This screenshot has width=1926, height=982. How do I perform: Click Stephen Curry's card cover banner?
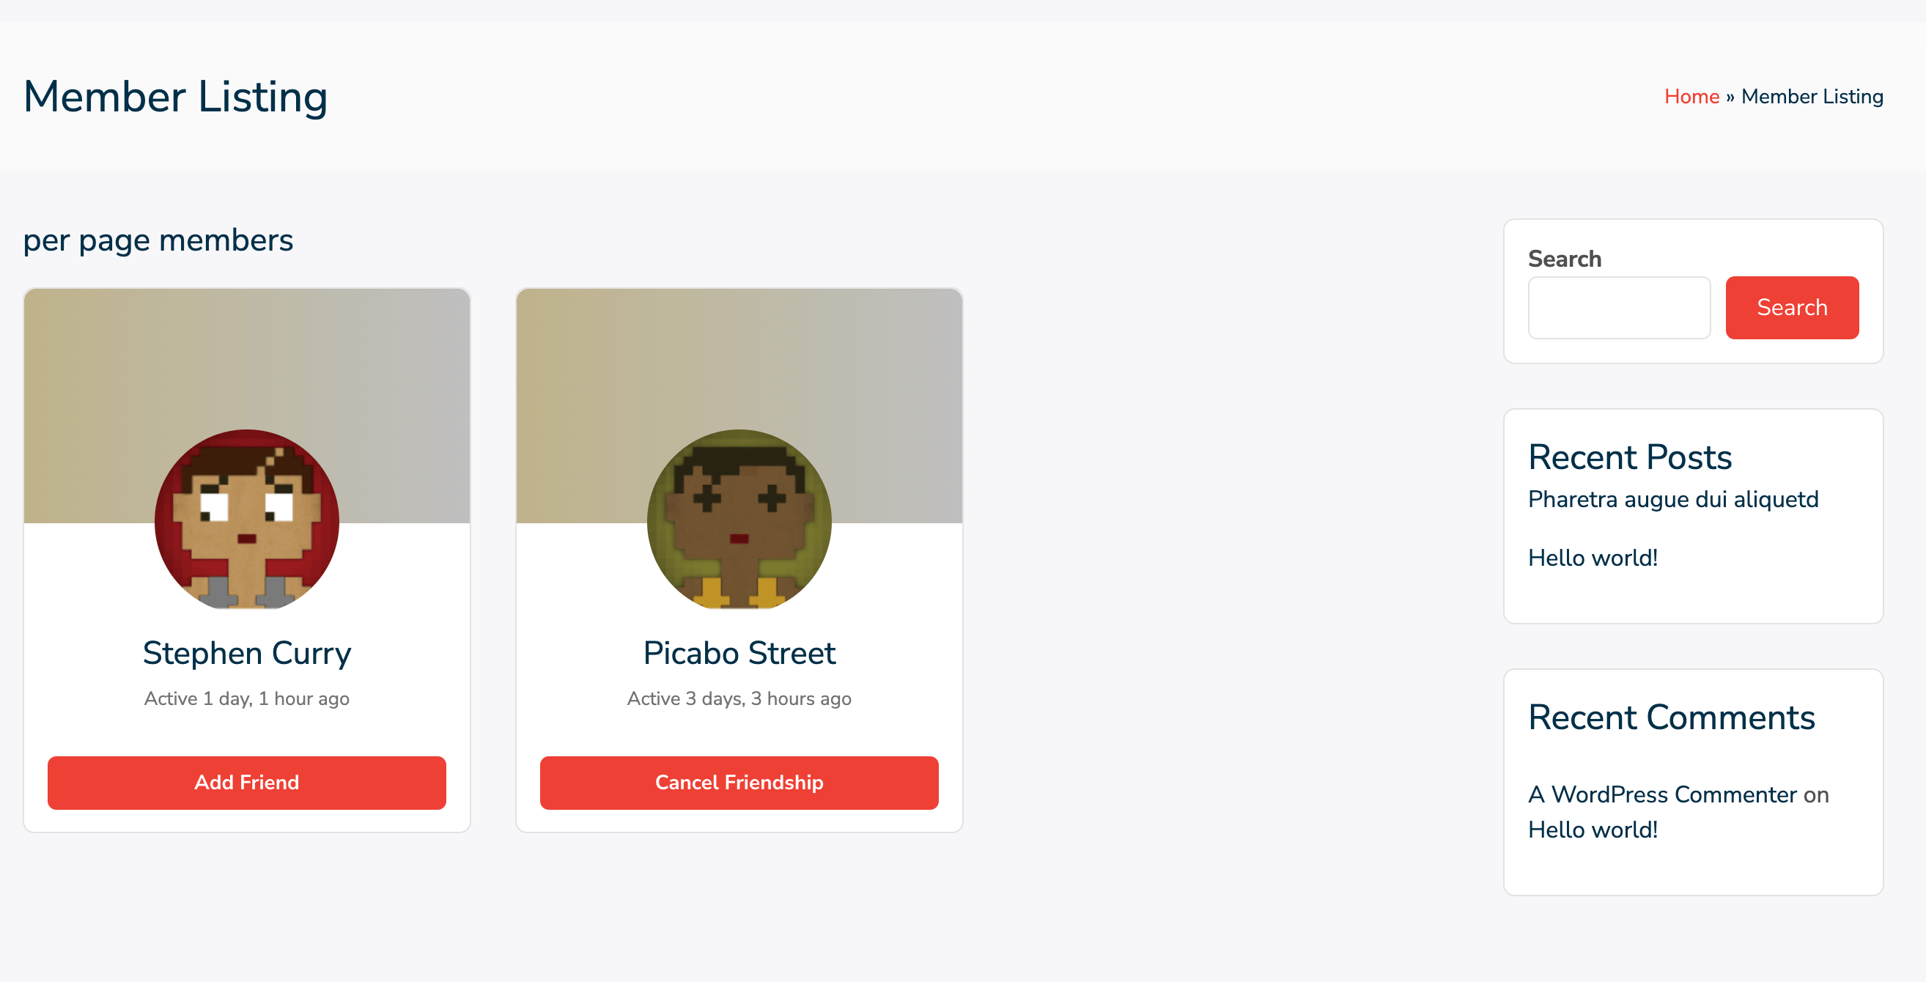[247, 359]
